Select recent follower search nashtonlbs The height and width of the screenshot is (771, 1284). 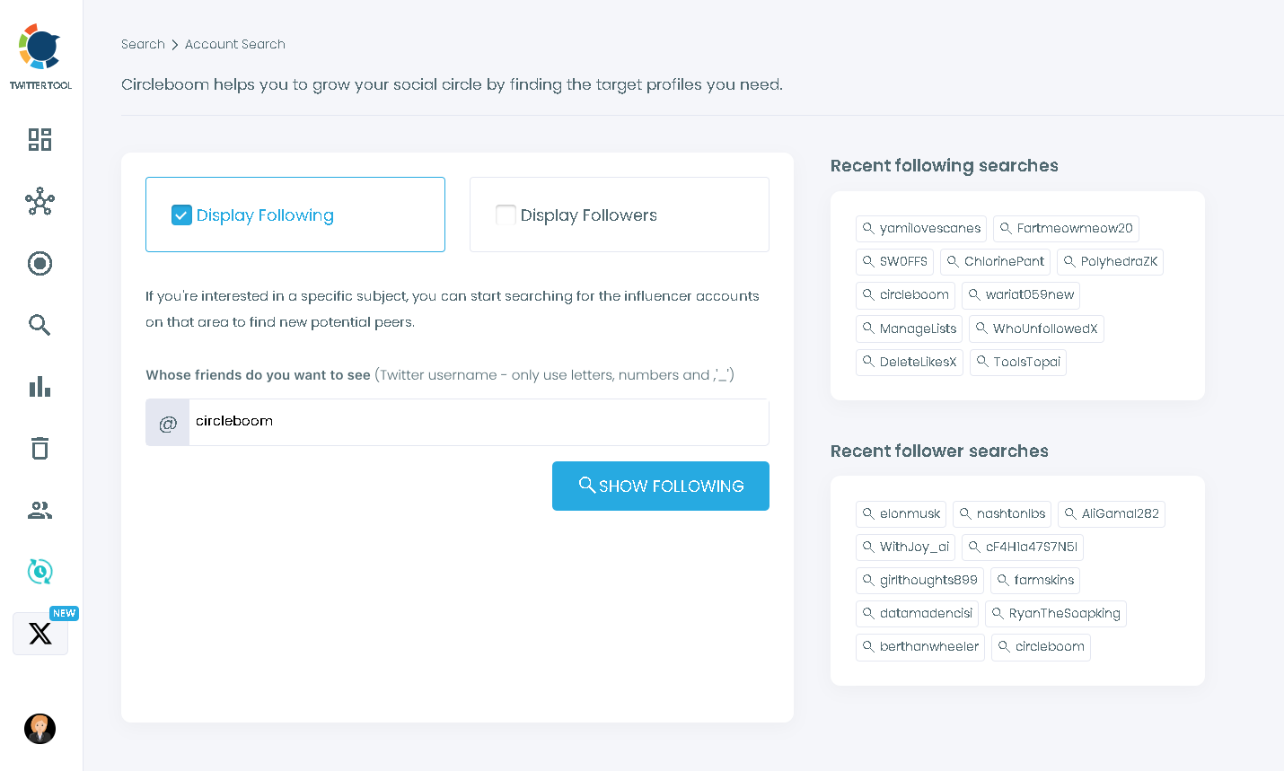point(1002,514)
